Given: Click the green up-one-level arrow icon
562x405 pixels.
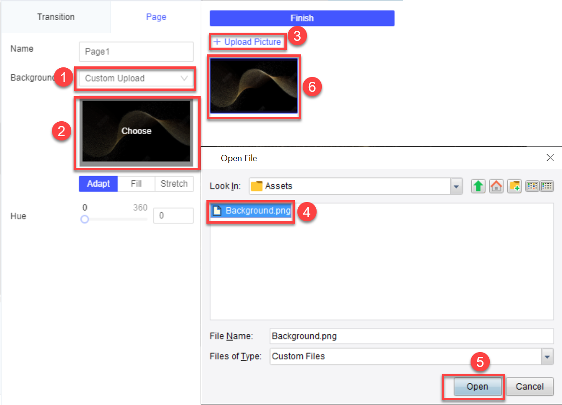Looking at the screenshot, I should pos(478,186).
